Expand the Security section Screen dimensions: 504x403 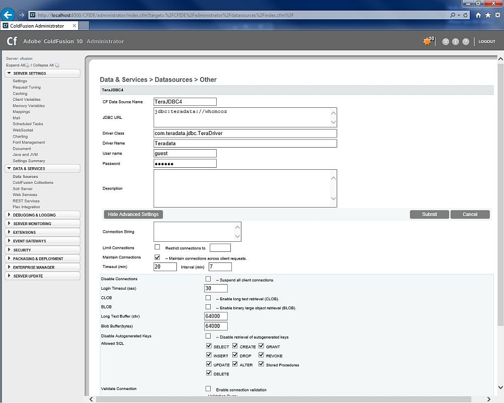[42, 250]
